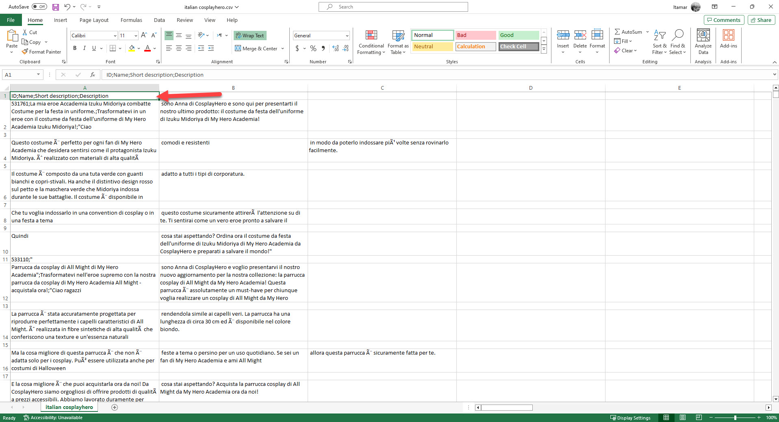Click the Borders icon
Viewport: 779px width, 422px height.
click(113, 48)
